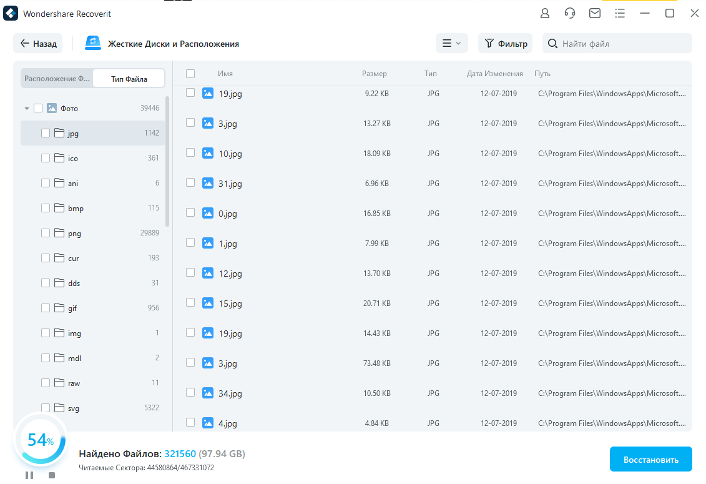The height and width of the screenshot is (484, 706).
Task: Open the account profile icon
Action: 544,13
